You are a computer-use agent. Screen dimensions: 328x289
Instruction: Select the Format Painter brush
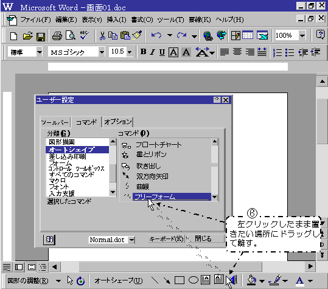click(138, 35)
